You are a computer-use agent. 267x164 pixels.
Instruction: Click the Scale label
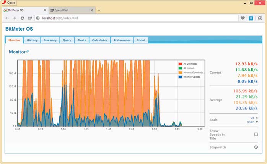pyautogui.click(x=213, y=120)
